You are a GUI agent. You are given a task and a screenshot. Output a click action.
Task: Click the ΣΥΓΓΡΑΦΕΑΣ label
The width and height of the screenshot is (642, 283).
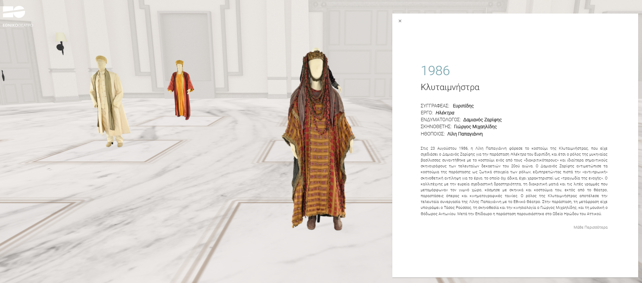[435, 106]
